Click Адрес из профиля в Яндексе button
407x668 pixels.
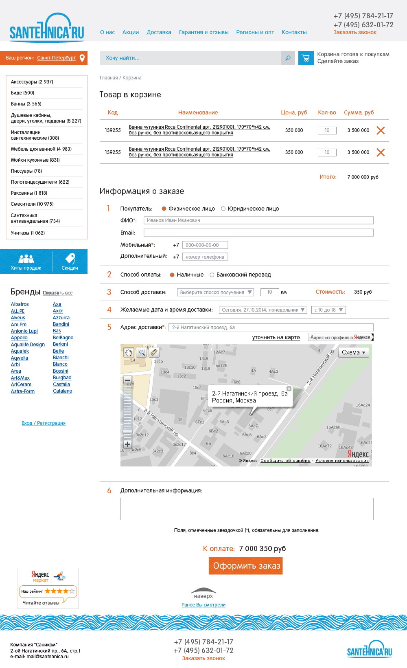click(x=340, y=337)
